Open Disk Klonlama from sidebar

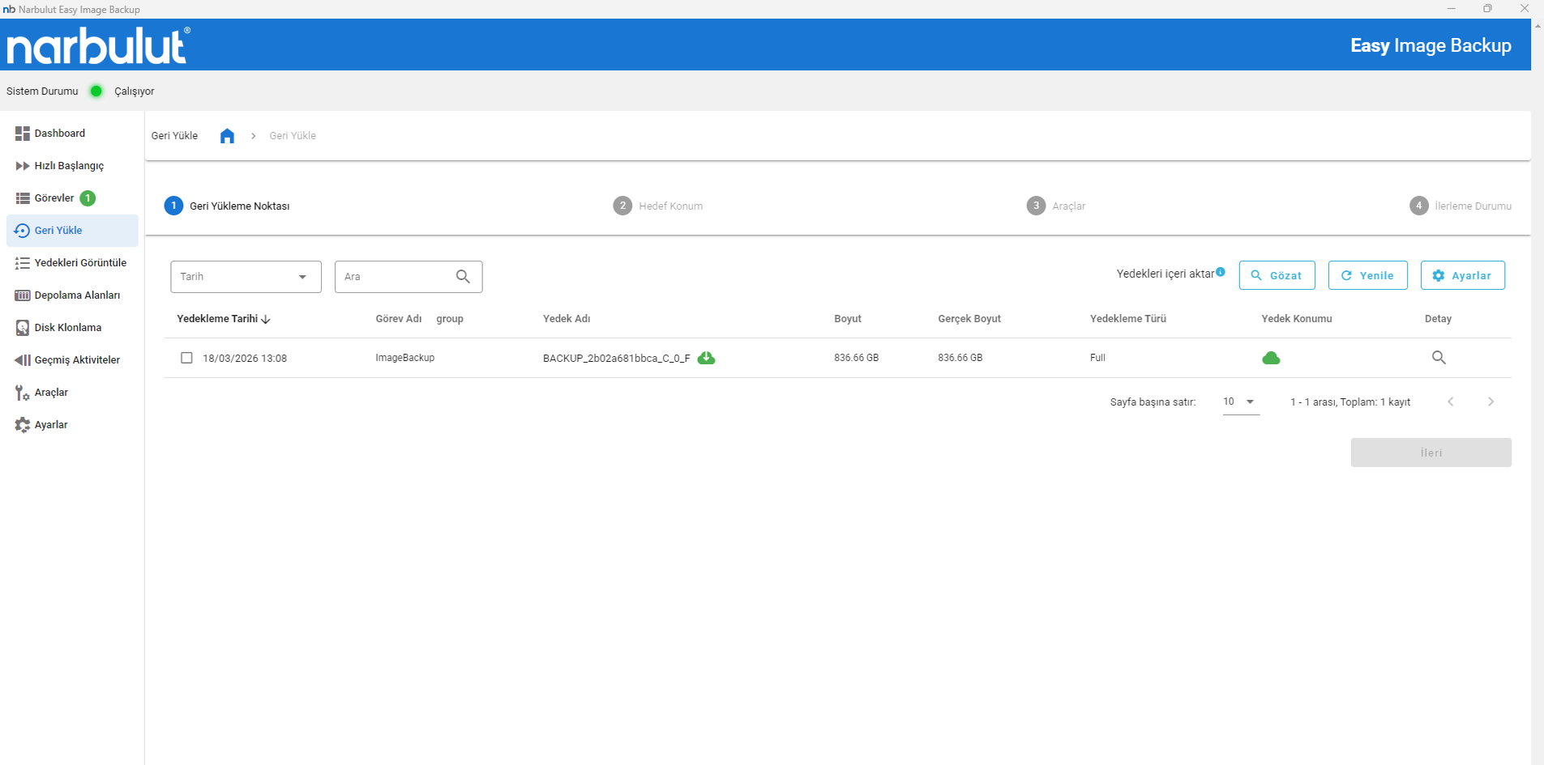pos(67,328)
